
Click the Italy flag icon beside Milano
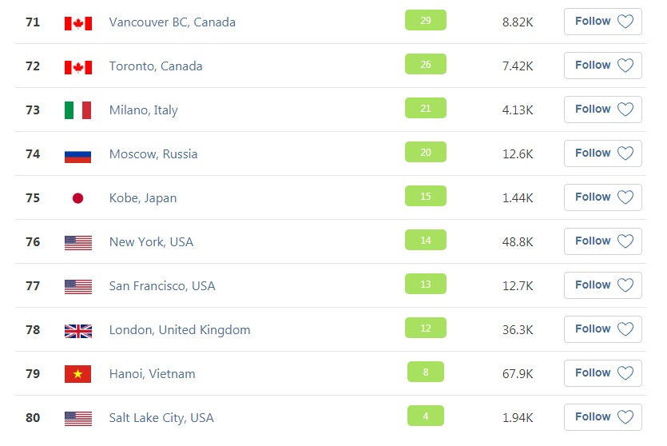(x=77, y=110)
